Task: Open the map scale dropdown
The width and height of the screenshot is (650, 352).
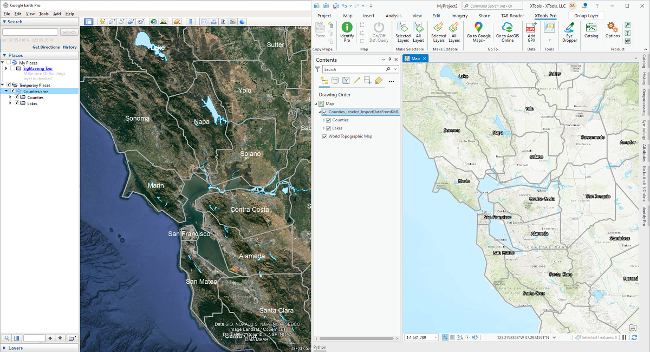Action: pos(435,338)
